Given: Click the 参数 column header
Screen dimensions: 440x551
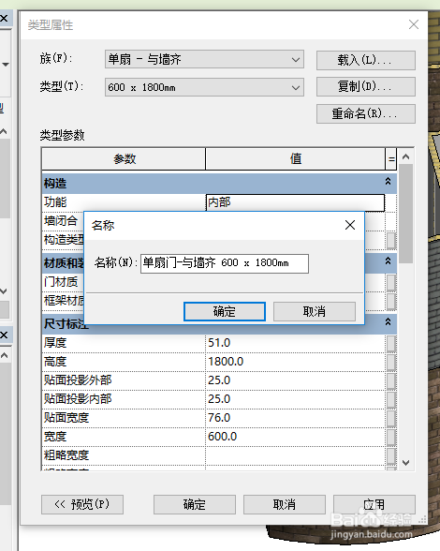Looking at the screenshot, I should click(x=124, y=159).
